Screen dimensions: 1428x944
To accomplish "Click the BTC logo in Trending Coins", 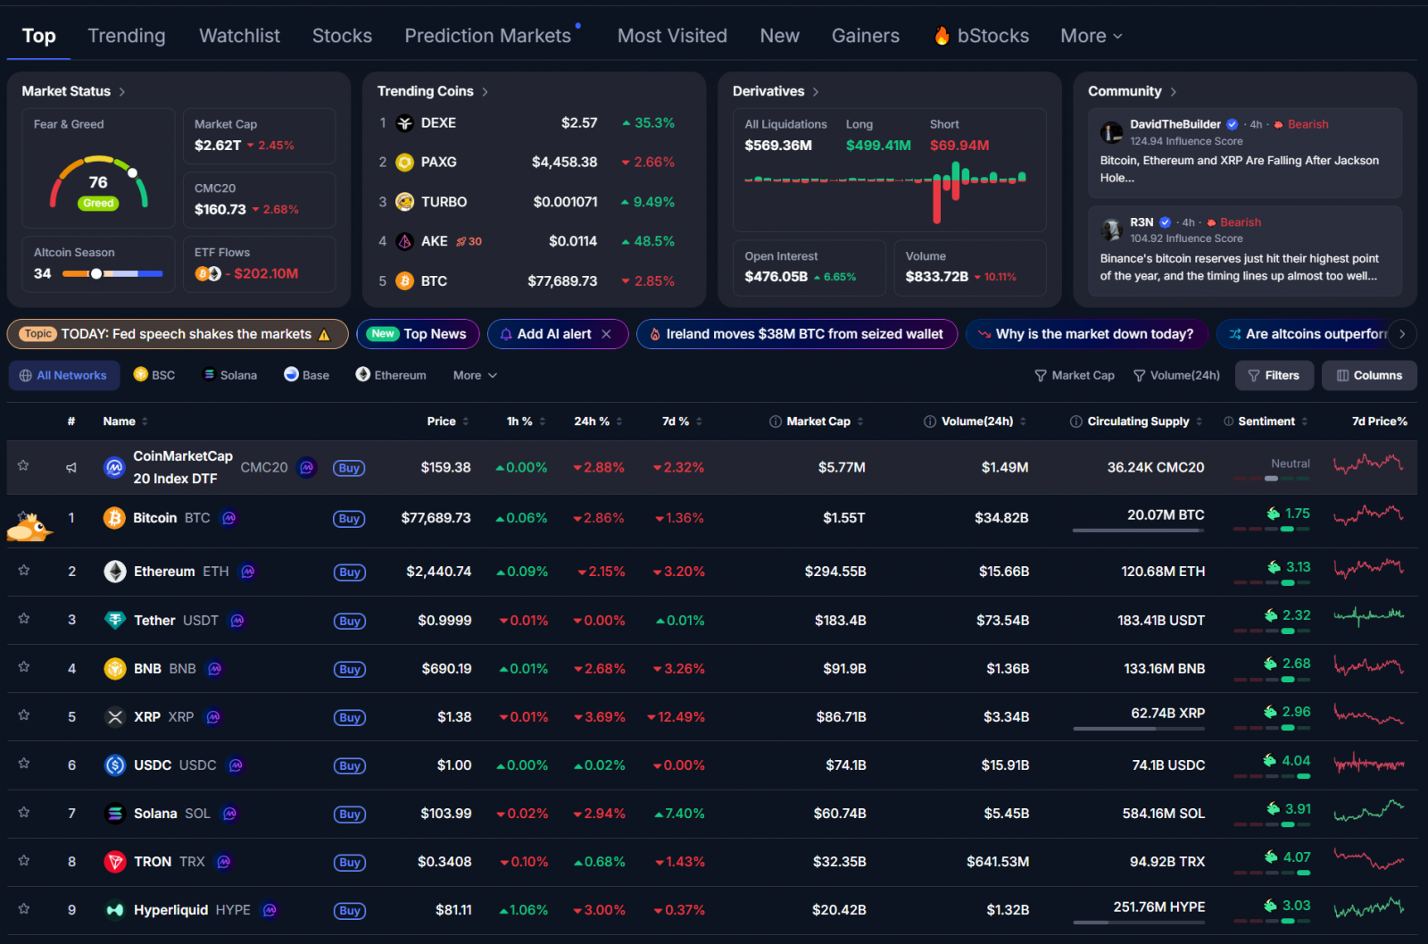I will coord(404,281).
